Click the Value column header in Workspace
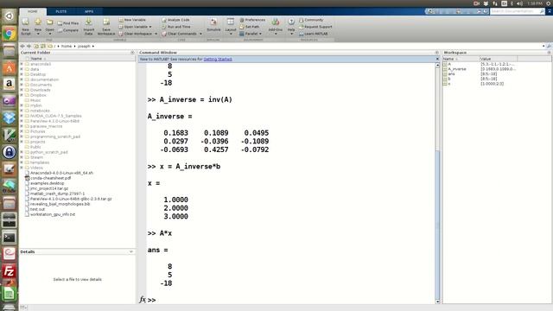553x311 pixels. click(498, 59)
